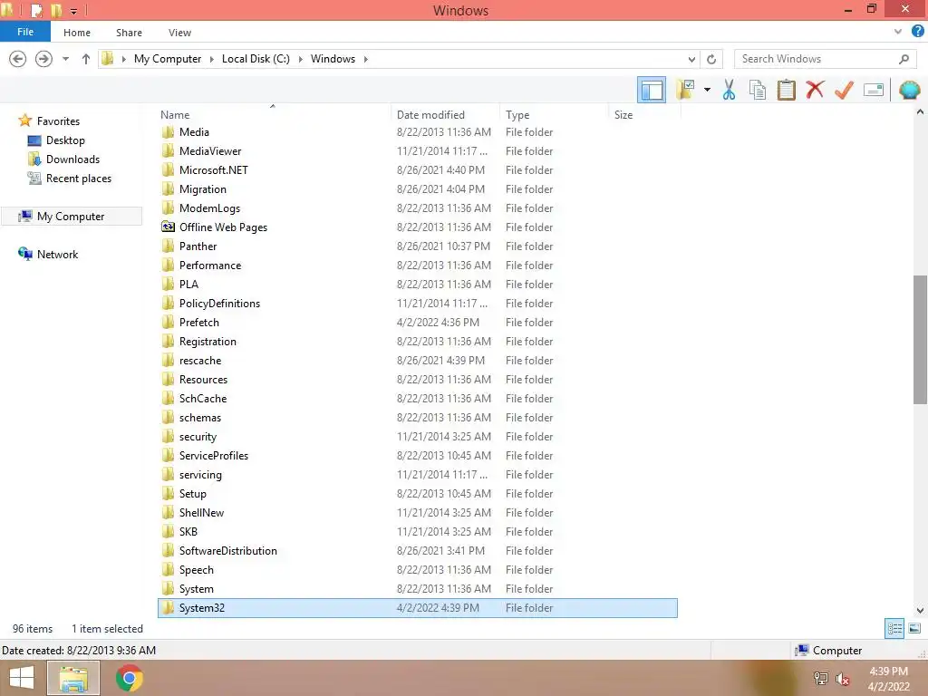
Task: Open the Windows Start button
Action: tap(22, 678)
